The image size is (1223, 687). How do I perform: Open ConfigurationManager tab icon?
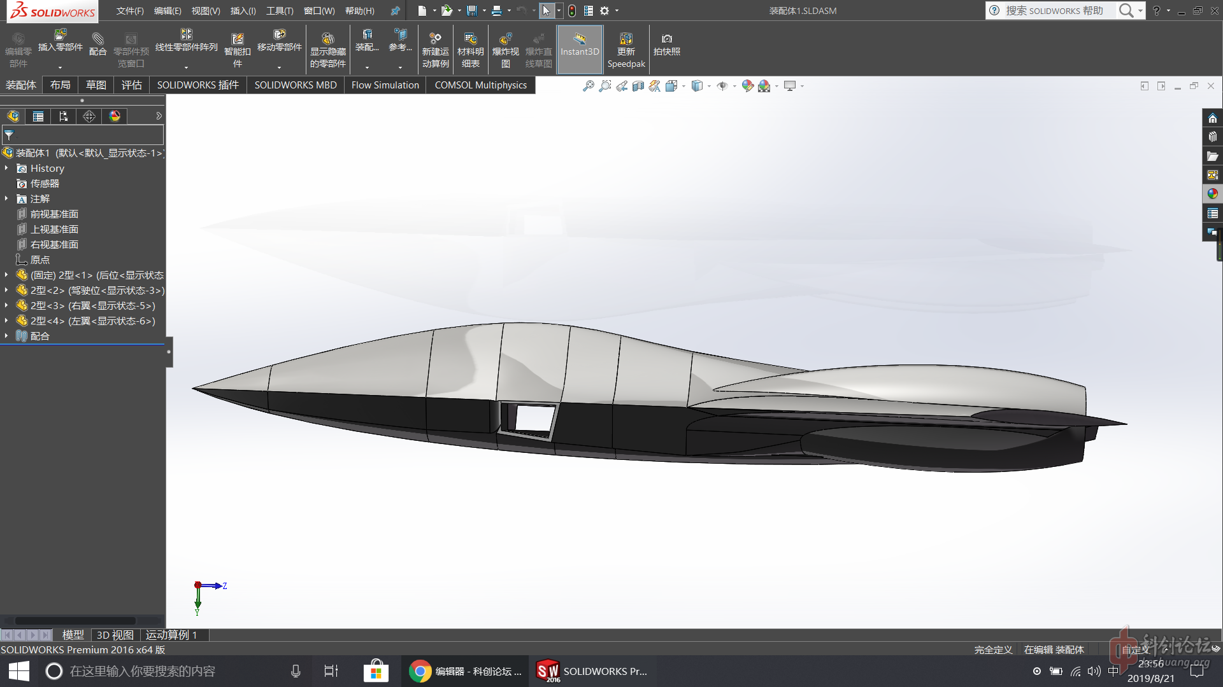pos(63,116)
